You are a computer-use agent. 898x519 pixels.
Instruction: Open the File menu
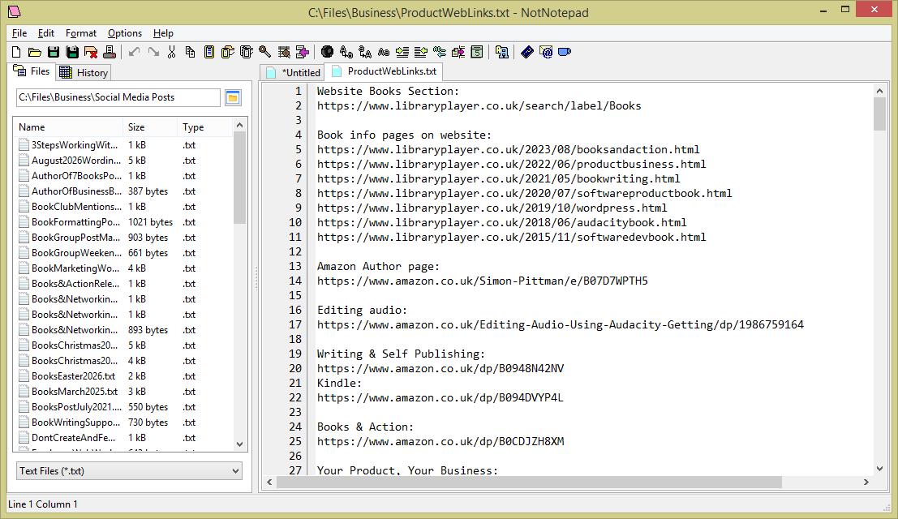19,33
